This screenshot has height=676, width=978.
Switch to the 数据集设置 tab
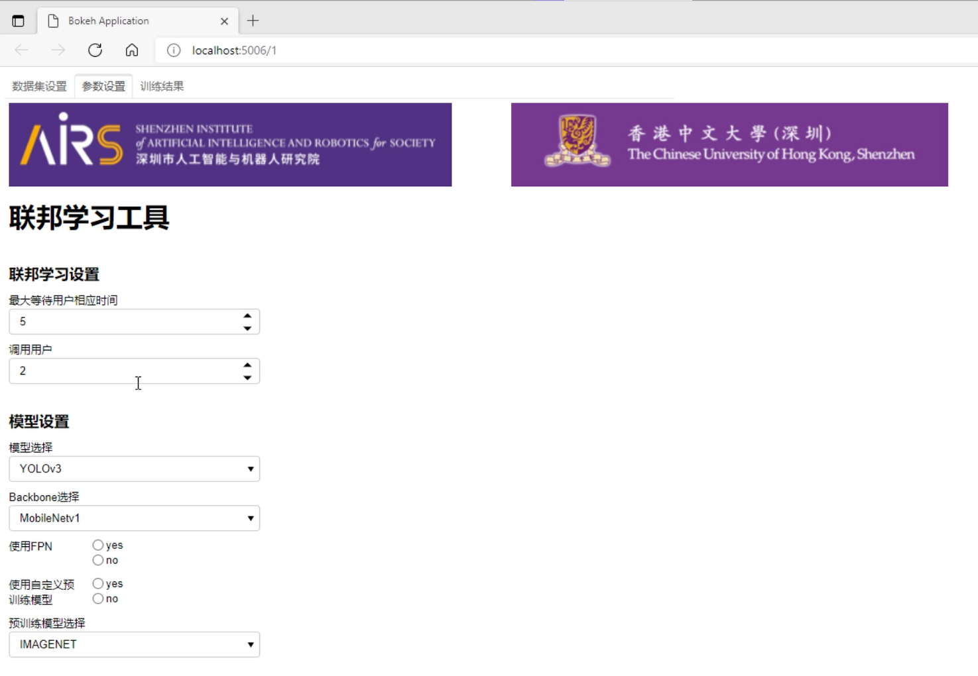(38, 85)
